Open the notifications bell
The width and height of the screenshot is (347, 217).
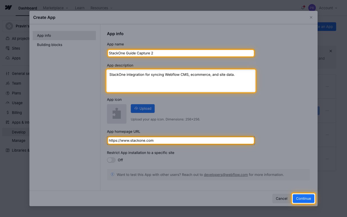pyautogui.click(x=303, y=8)
